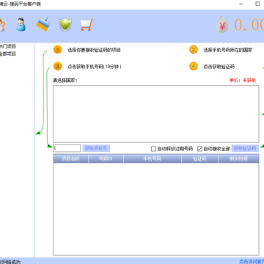
Task: Click the help question mark icon
Action: 2,24
